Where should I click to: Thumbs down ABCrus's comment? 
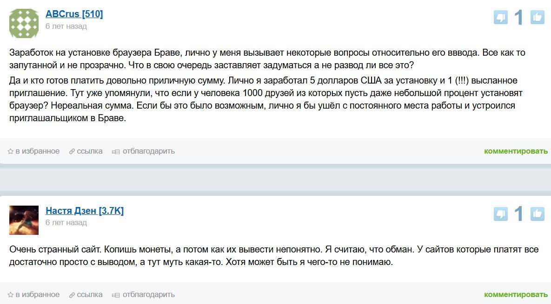click(501, 18)
